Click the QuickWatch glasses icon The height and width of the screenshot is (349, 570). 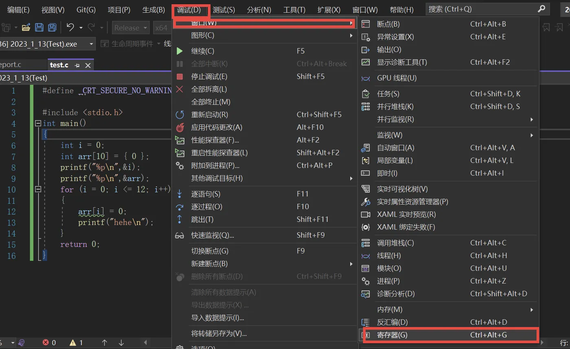180,235
